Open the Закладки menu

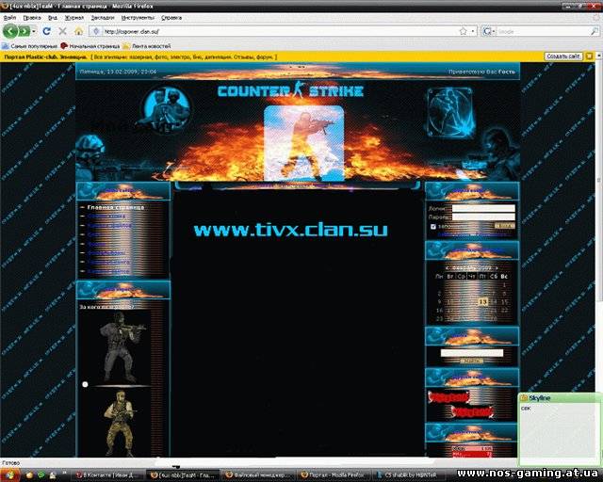(x=103, y=18)
